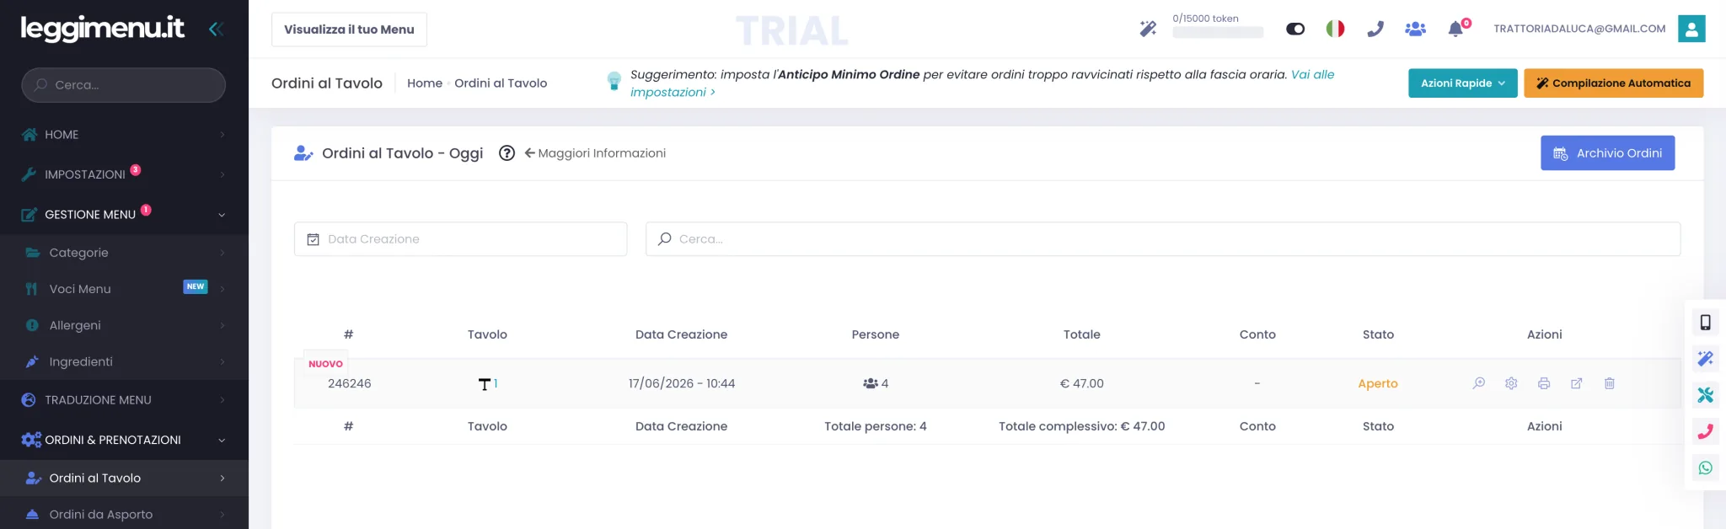This screenshot has width=1726, height=529.
Task: Select the Italian flag language icon
Action: tap(1335, 29)
